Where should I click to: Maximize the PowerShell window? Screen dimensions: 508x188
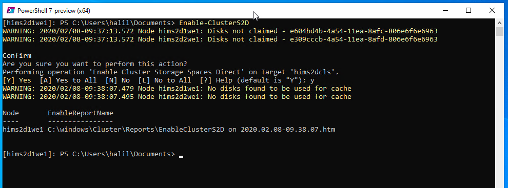pyautogui.click(x=468, y=11)
